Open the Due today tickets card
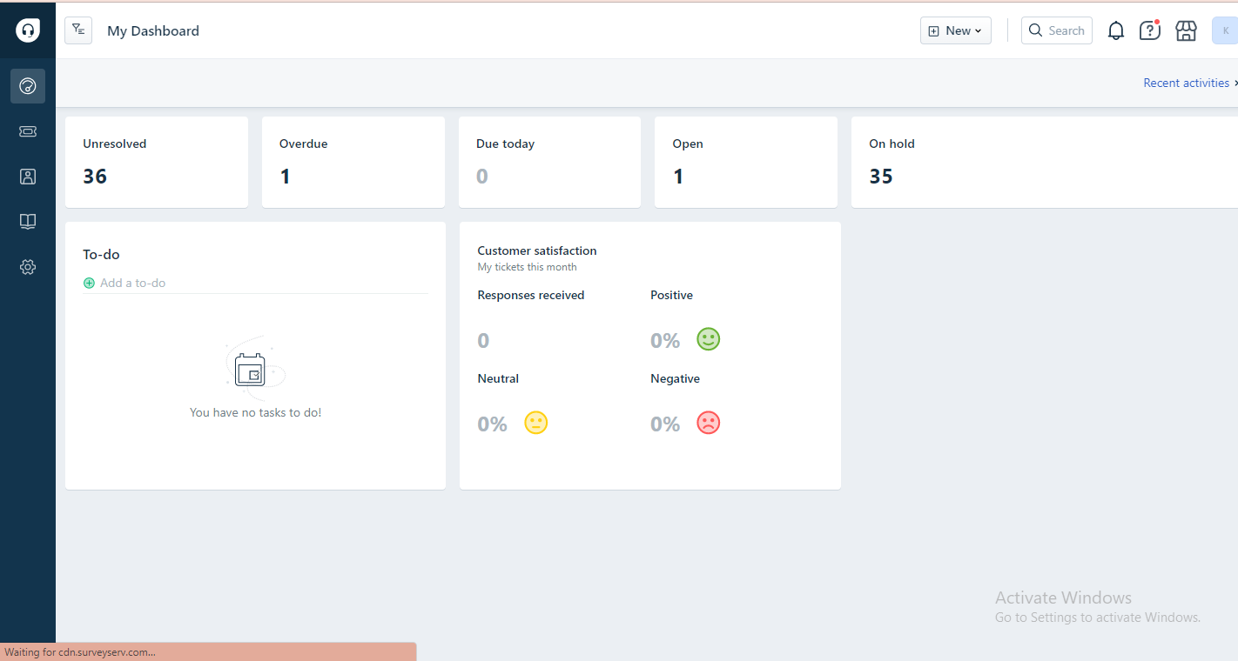 (550, 163)
